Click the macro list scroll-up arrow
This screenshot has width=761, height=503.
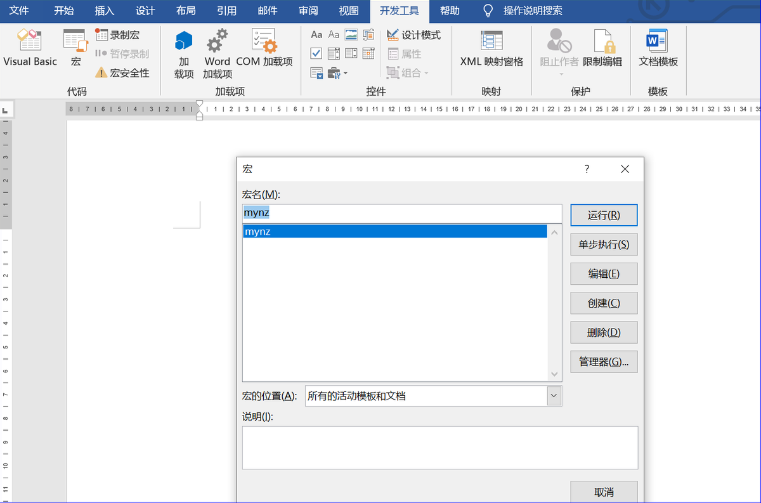coord(555,233)
